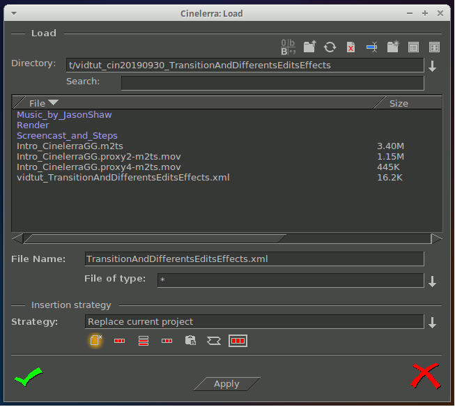Go up a directory with folder-arrow icon
The height and width of the screenshot is (407, 455).
(309, 47)
